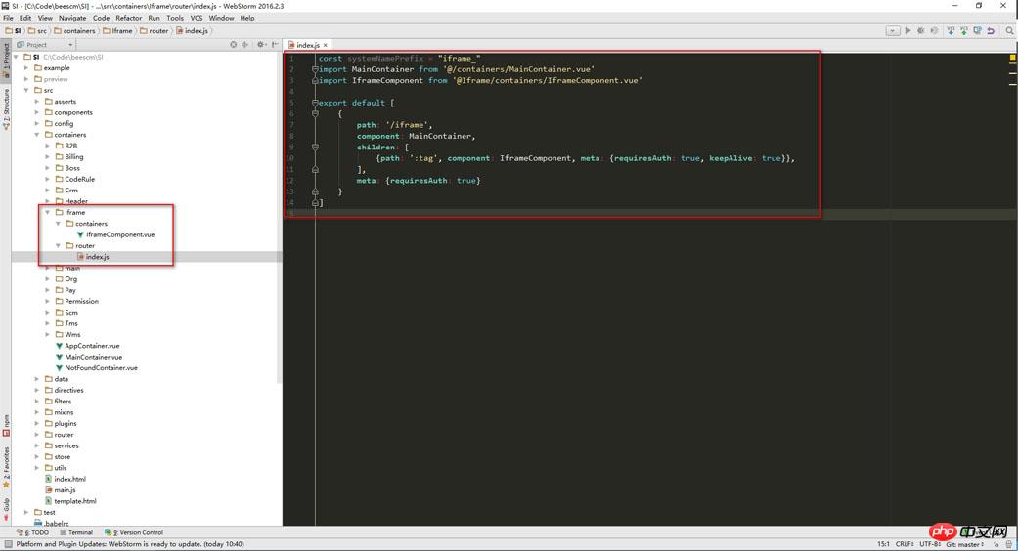The height and width of the screenshot is (551, 1018).
Task: Click VCS Commit Changes icon
Action: pyautogui.click(x=964, y=31)
